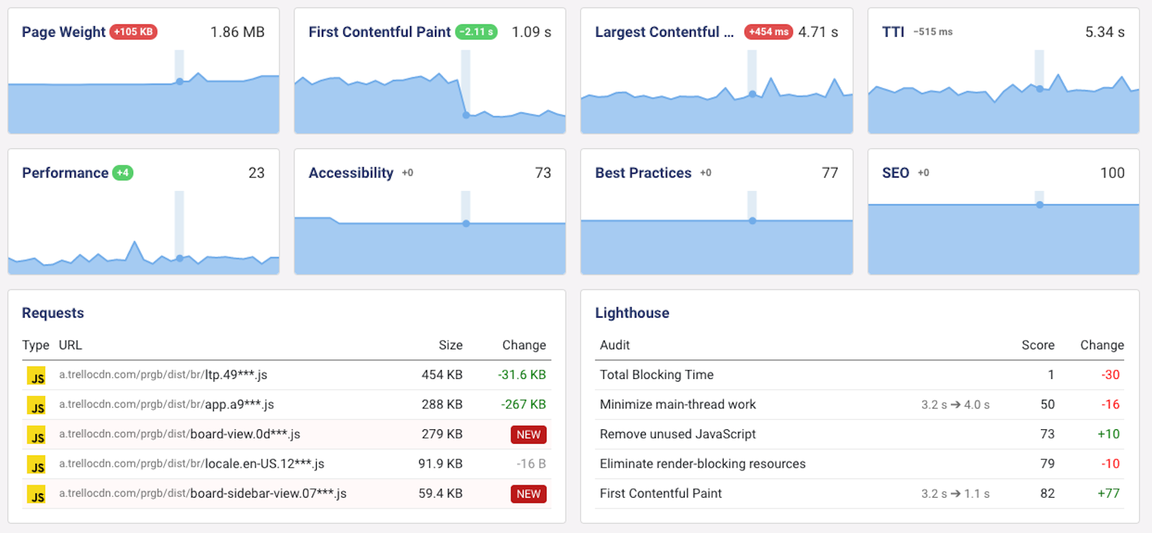The width and height of the screenshot is (1152, 533).
Task: Click the red +454 ms badge
Action: point(768,32)
